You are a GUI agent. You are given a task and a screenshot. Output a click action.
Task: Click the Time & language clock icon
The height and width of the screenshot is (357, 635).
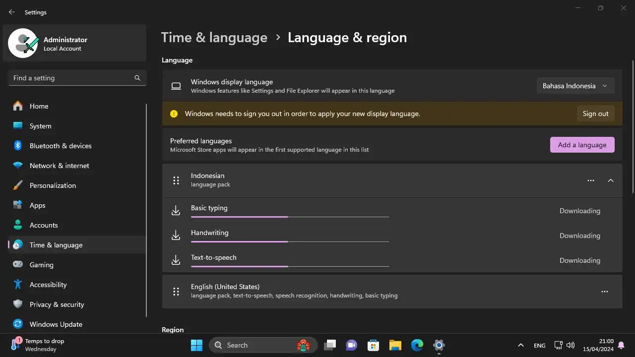[18, 245]
